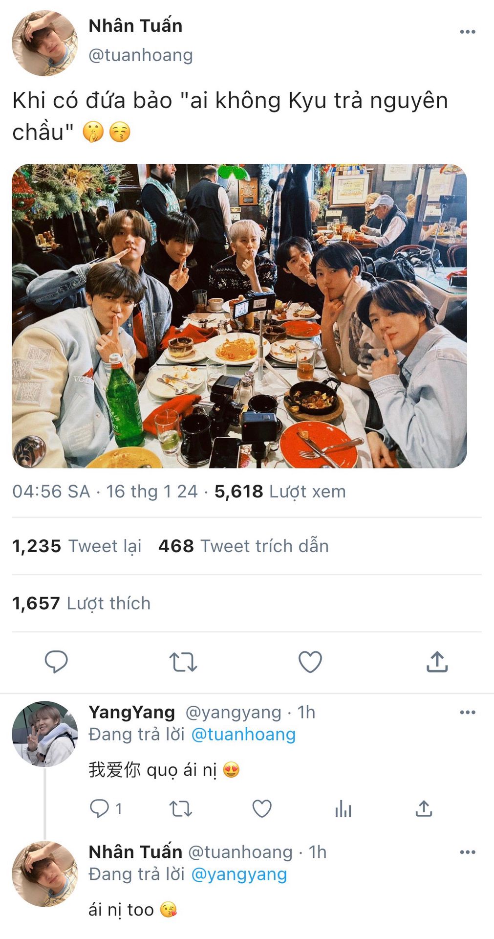Open the @yangyang mention link in Nhân Tuấn's reply

click(x=239, y=874)
